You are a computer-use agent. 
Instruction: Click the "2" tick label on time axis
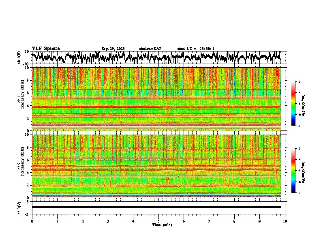83,221
